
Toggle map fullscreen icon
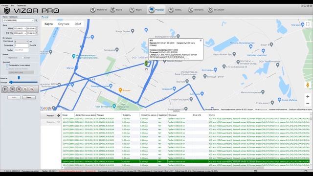[x=308, y=24]
